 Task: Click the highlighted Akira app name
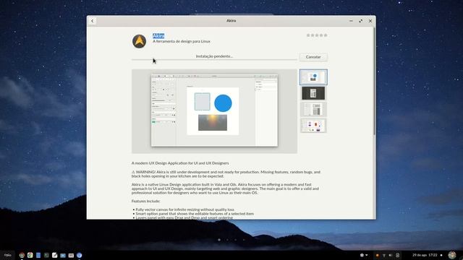point(158,36)
